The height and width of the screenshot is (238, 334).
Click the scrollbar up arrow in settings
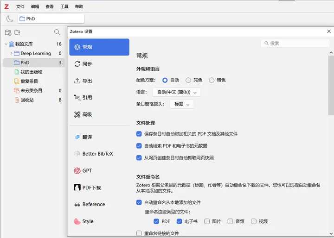pyautogui.click(x=331, y=52)
